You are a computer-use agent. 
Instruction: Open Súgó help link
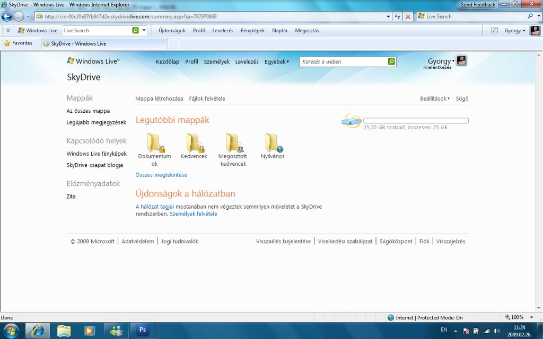tap(462, 99)
